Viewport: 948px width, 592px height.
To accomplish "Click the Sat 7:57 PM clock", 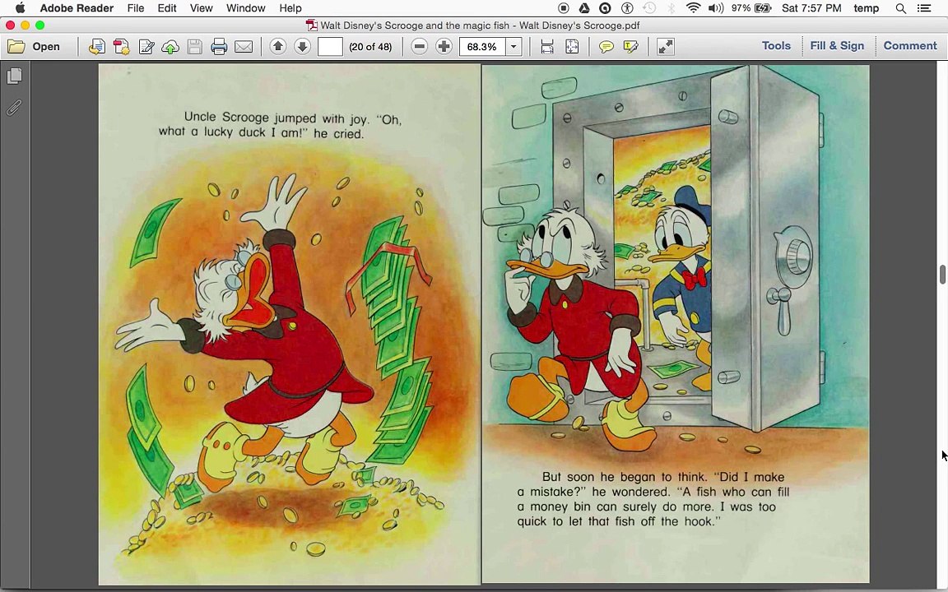I will pos(811,8).
